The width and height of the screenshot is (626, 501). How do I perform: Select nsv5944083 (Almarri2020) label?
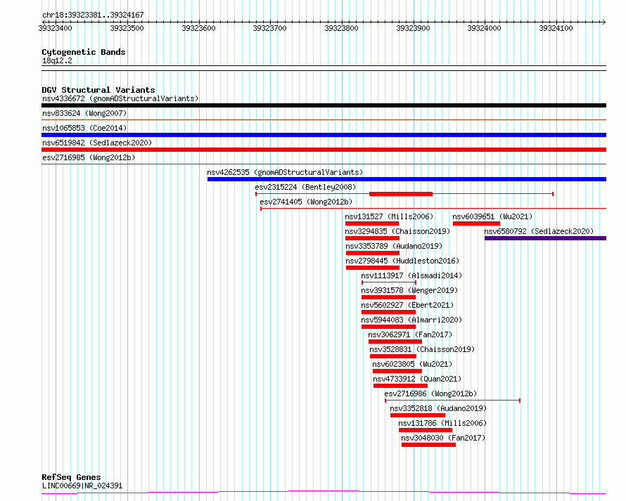411,320
